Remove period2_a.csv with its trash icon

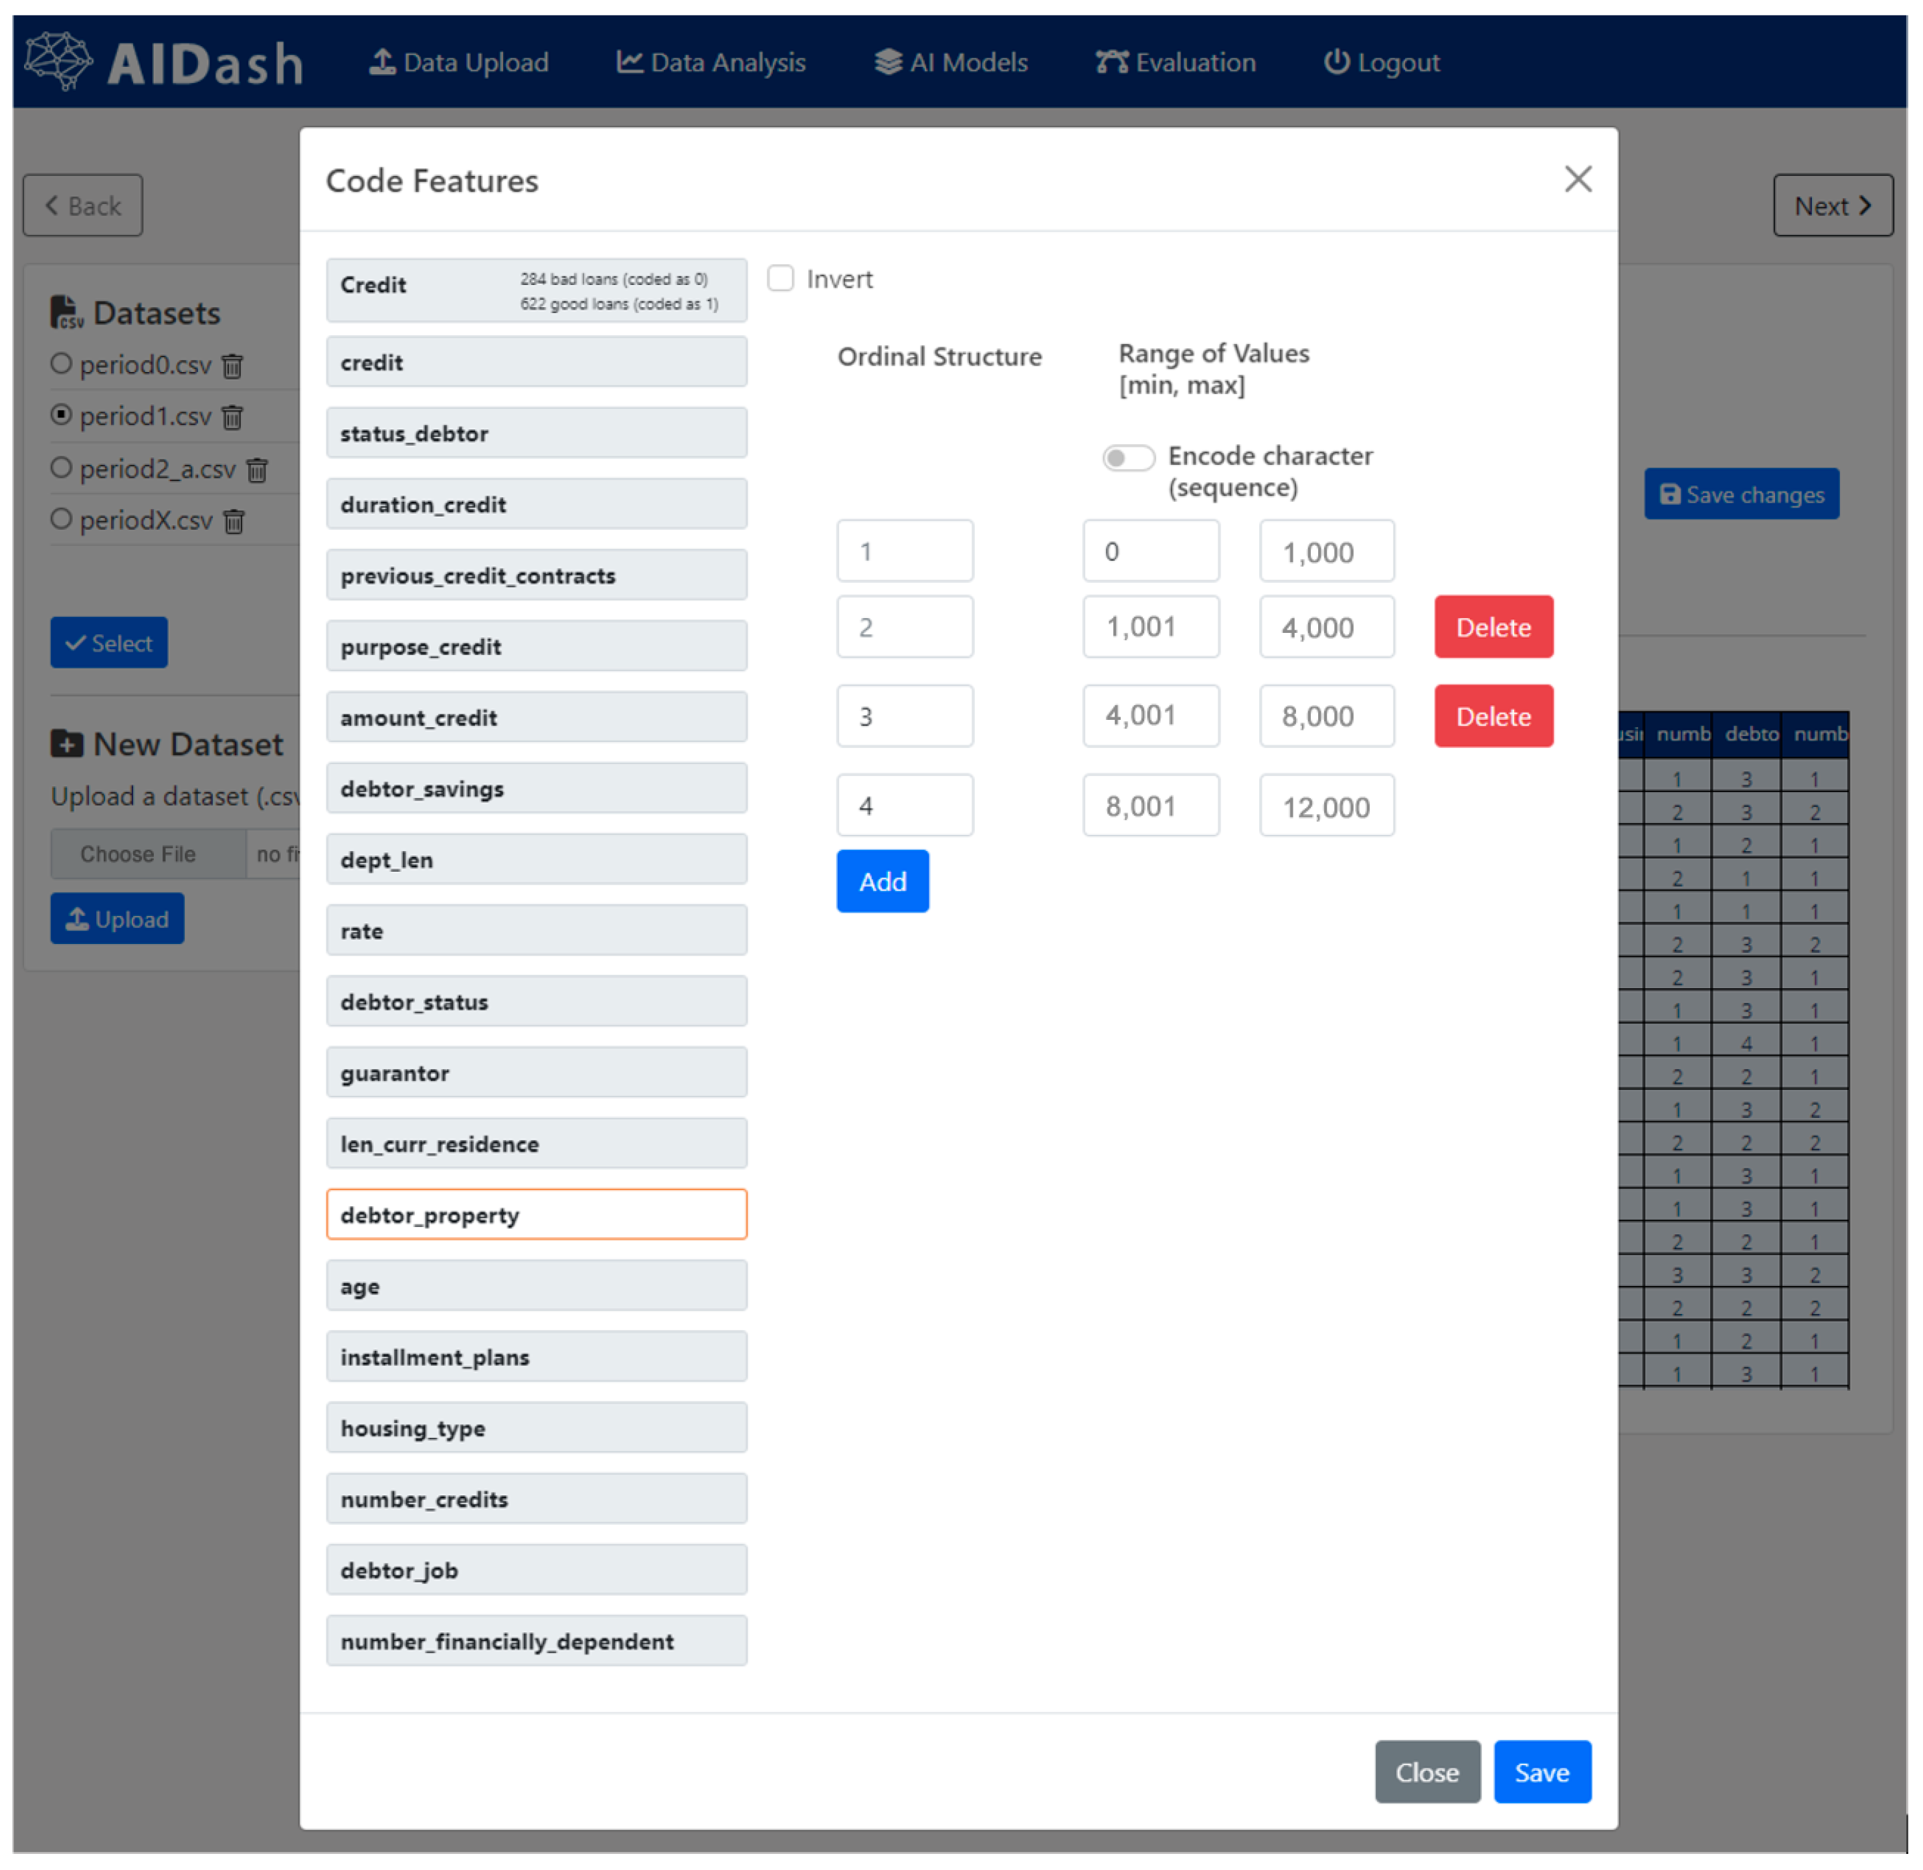(x=258, y=472)
